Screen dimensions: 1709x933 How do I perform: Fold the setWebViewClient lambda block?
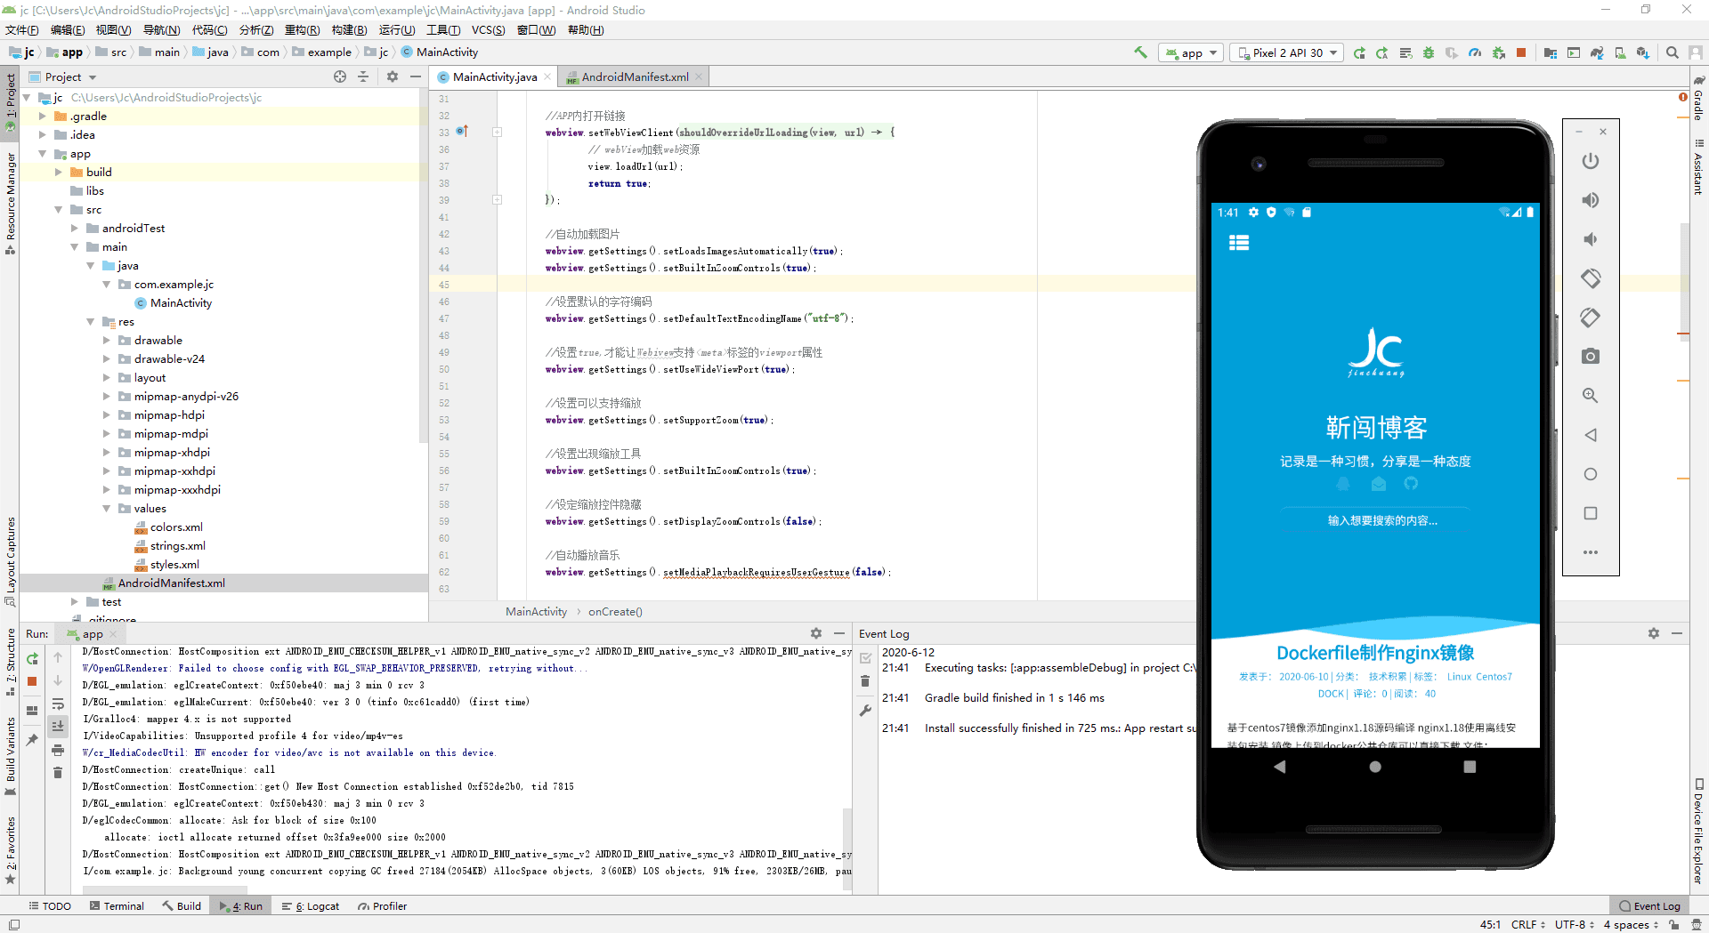click(498, 133)
